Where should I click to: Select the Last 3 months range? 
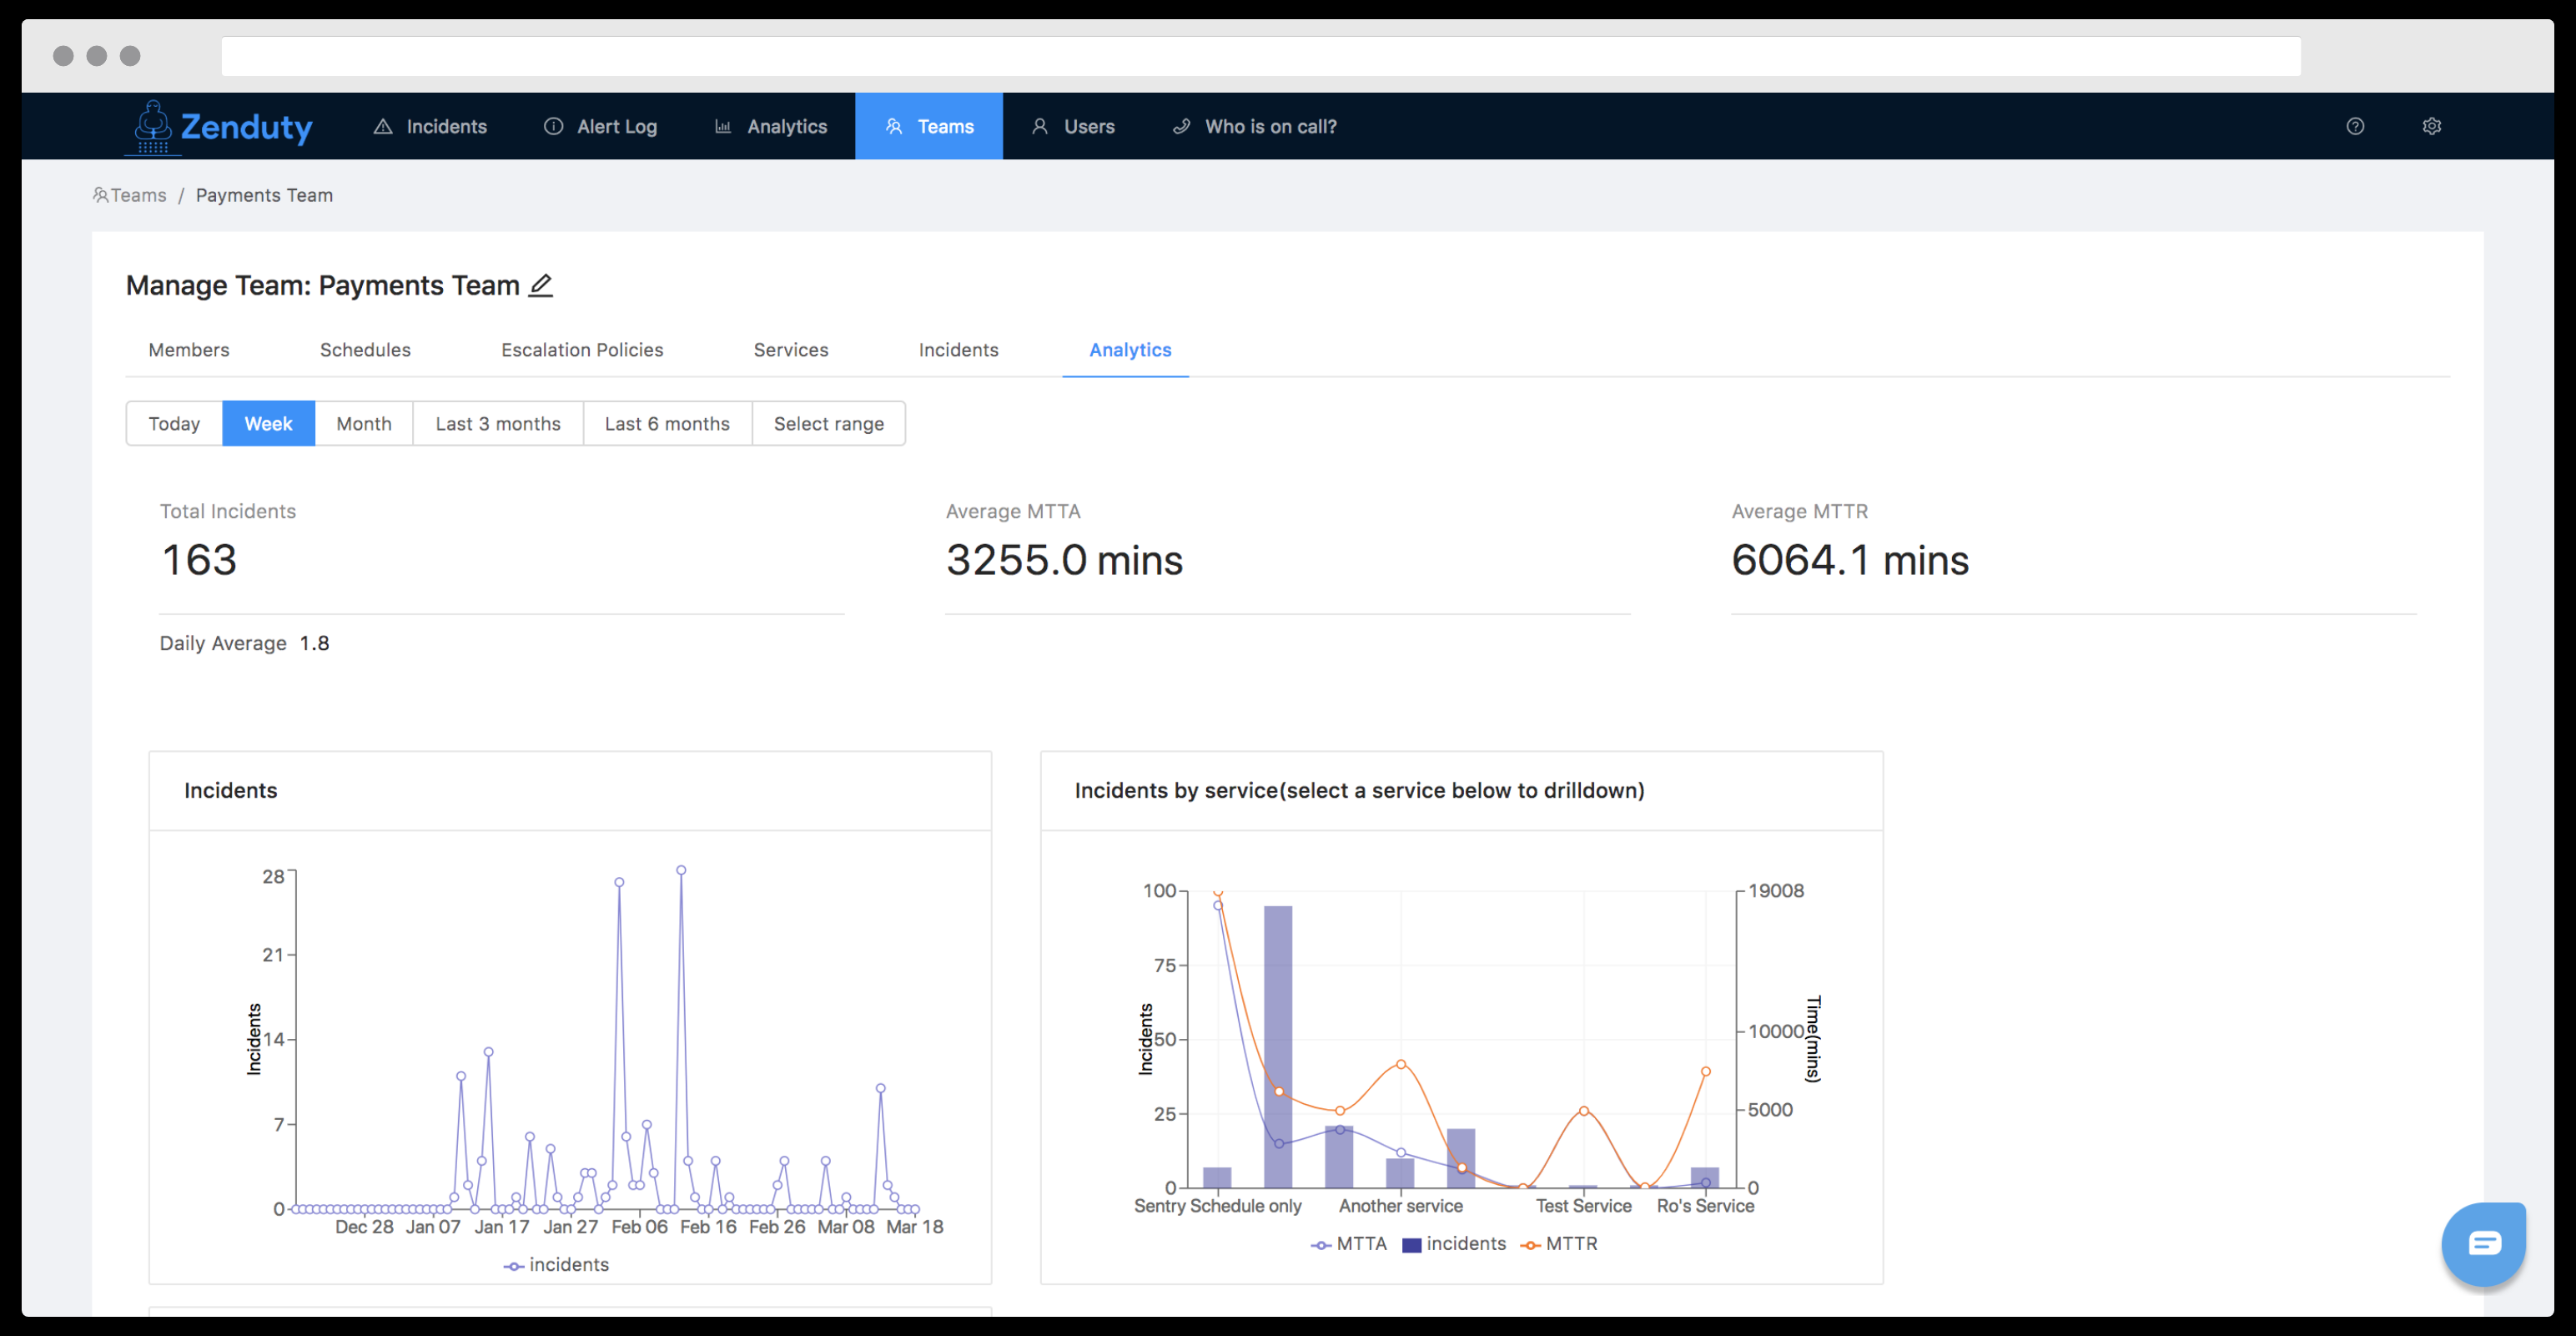tap(498, 424)
